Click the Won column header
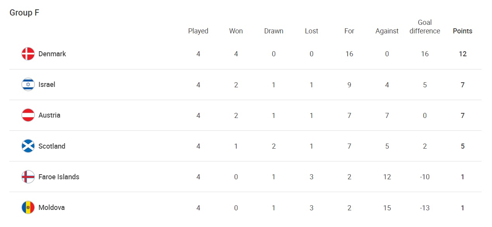492x227 pixels. (x=236, y=31)
